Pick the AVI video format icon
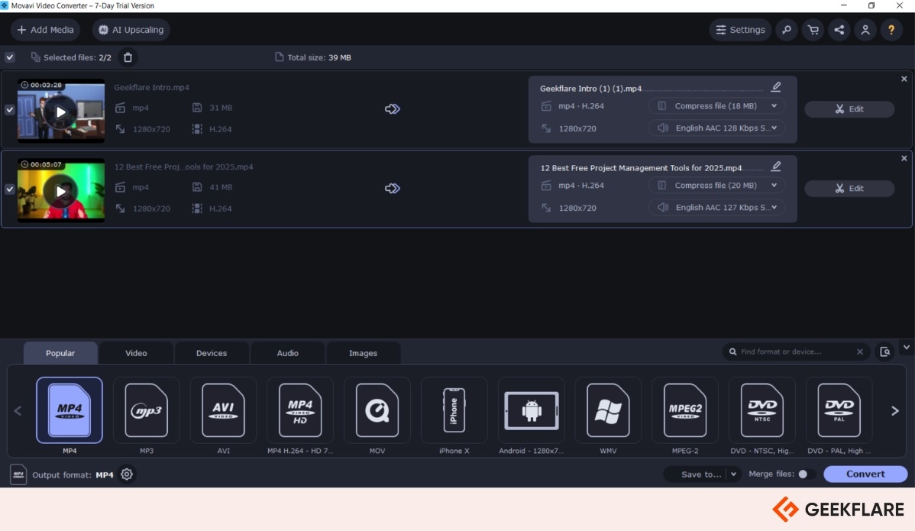The height and width of the screenshot is (531, 915). (x=224, y=410)
